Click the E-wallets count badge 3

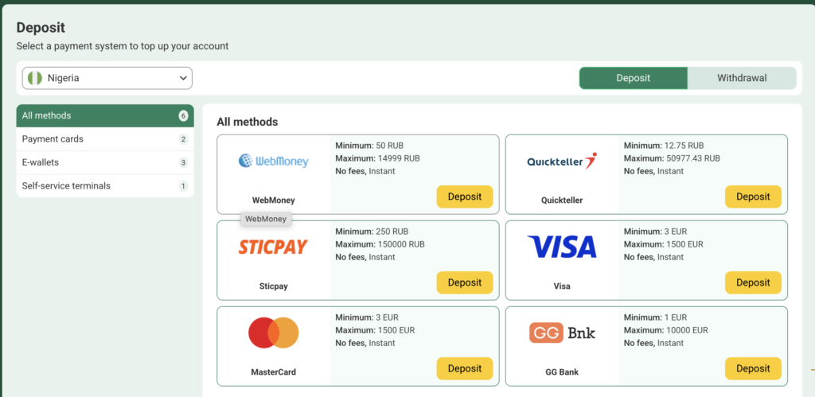click(x=183, y=162)
